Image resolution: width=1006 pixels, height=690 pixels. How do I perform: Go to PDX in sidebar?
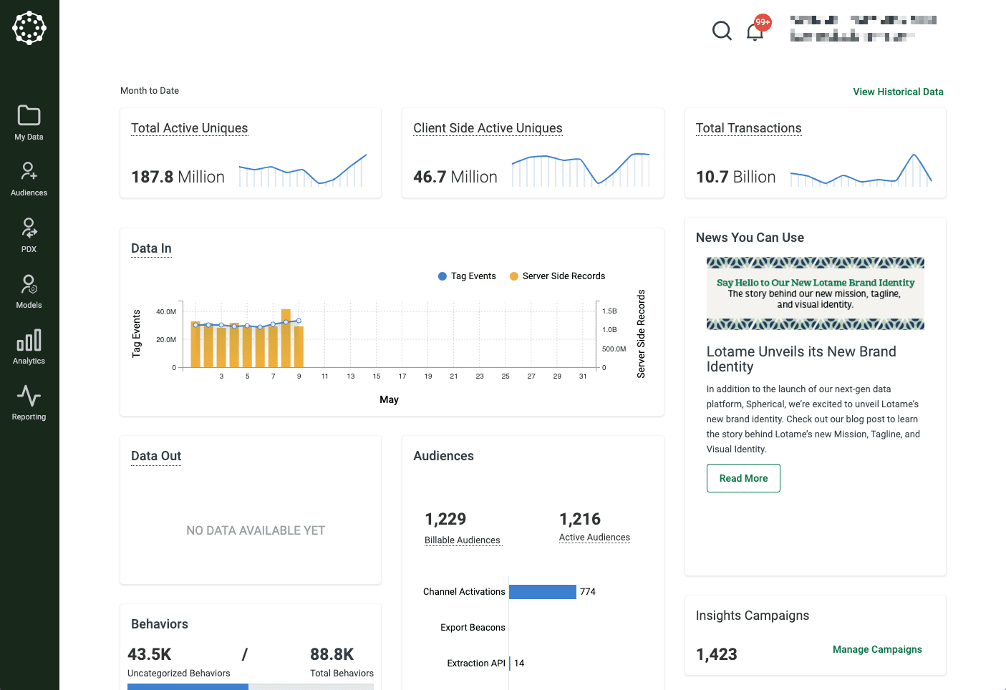pyautogui.click(x=29, y=235)
